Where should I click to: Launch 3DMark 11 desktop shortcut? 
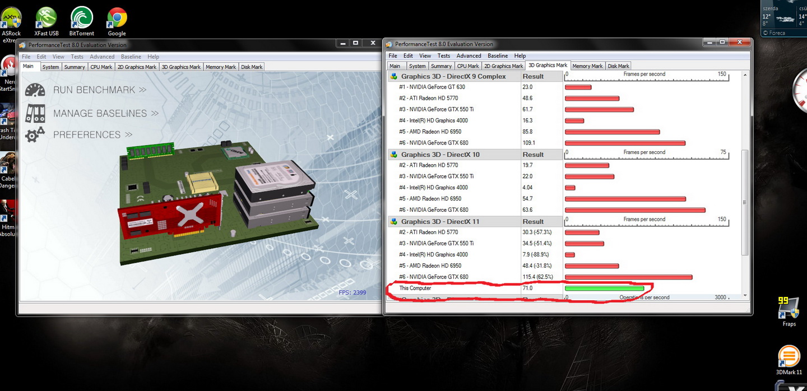click(789, 360)
